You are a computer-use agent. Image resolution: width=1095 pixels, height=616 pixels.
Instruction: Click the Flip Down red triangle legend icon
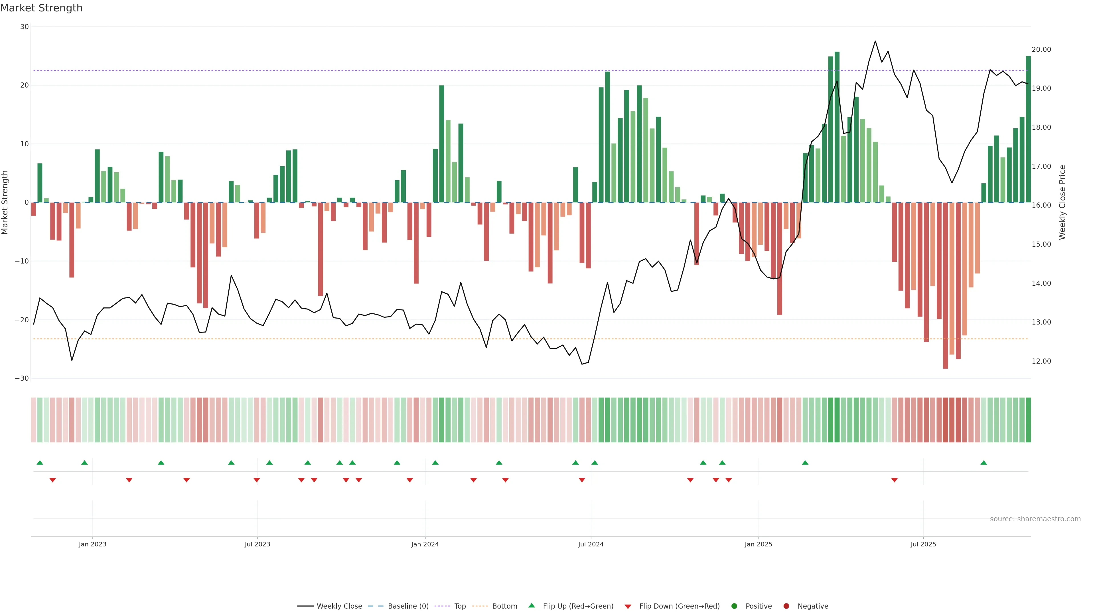tap(628, 607)
